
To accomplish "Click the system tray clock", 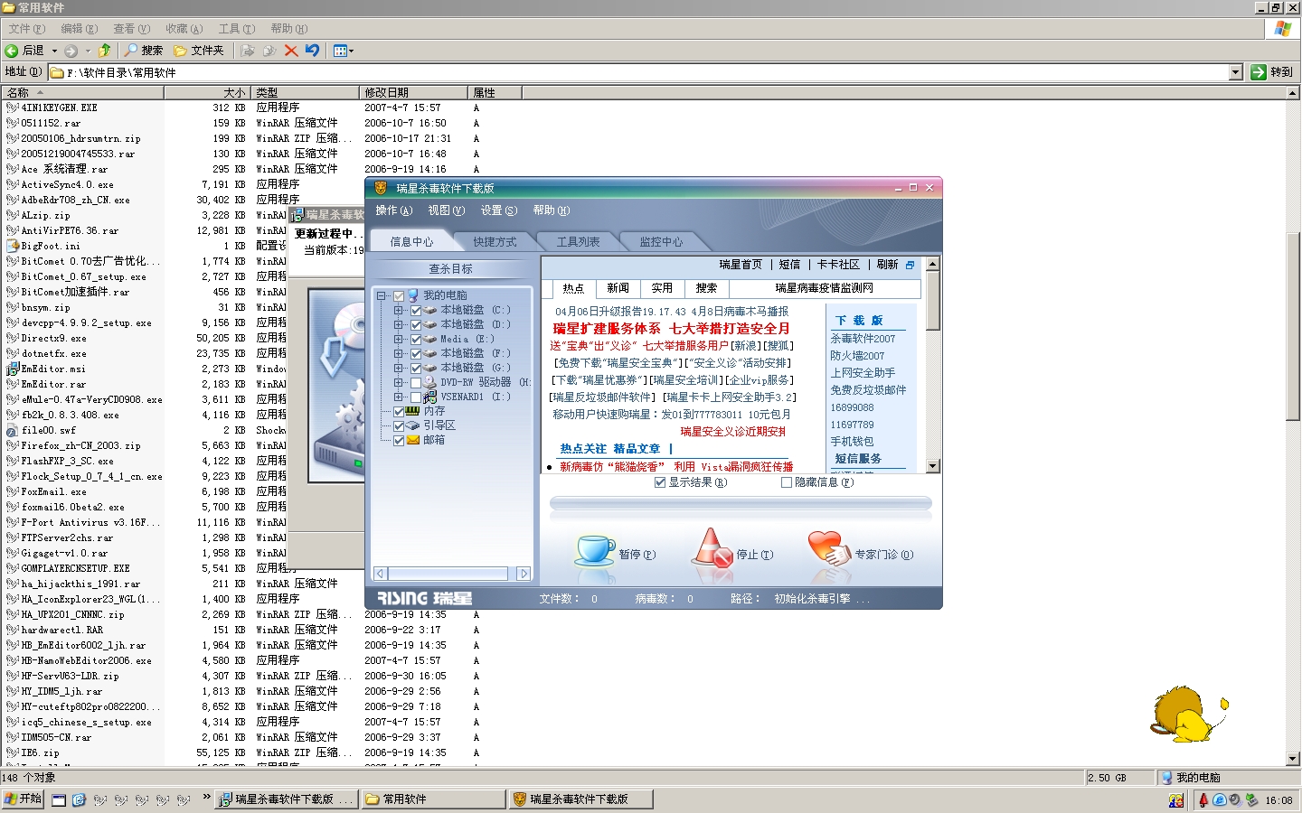I will [x=1278, y=800].
